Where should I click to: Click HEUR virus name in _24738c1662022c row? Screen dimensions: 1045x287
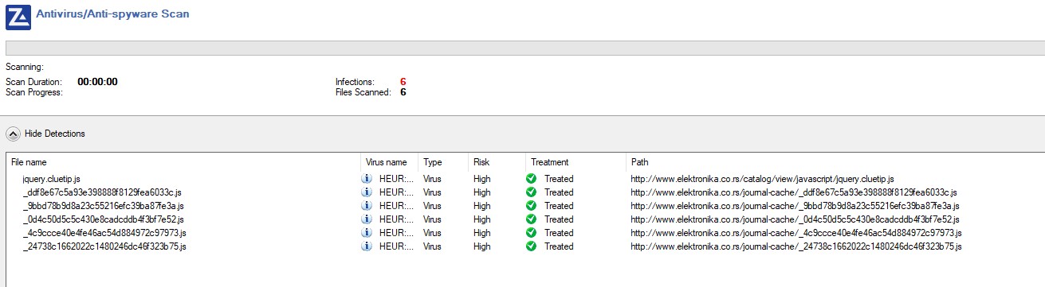(396, 246)
